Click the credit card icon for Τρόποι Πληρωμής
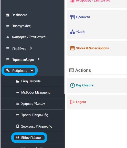 point(17,115)
